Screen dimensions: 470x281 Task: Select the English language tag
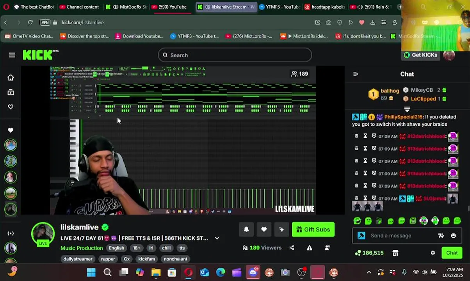(116, 248)
